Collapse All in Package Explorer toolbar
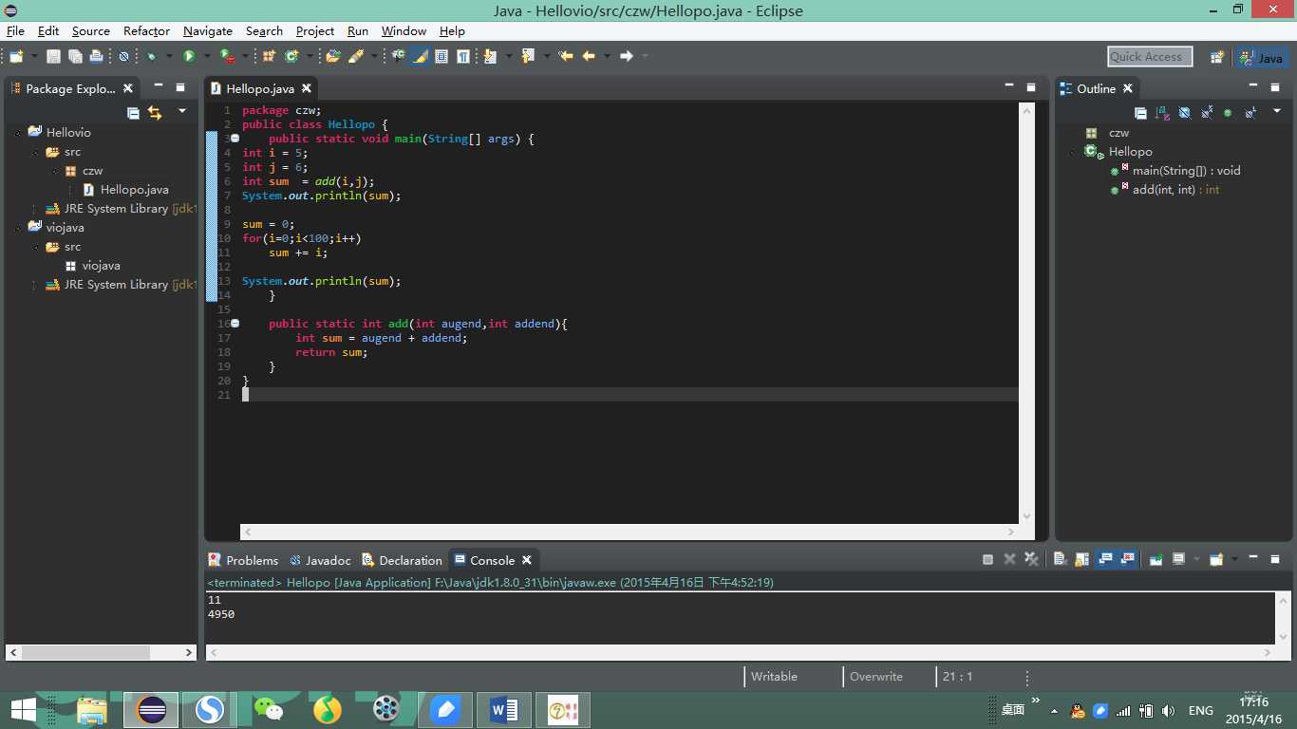 point(133,112)
